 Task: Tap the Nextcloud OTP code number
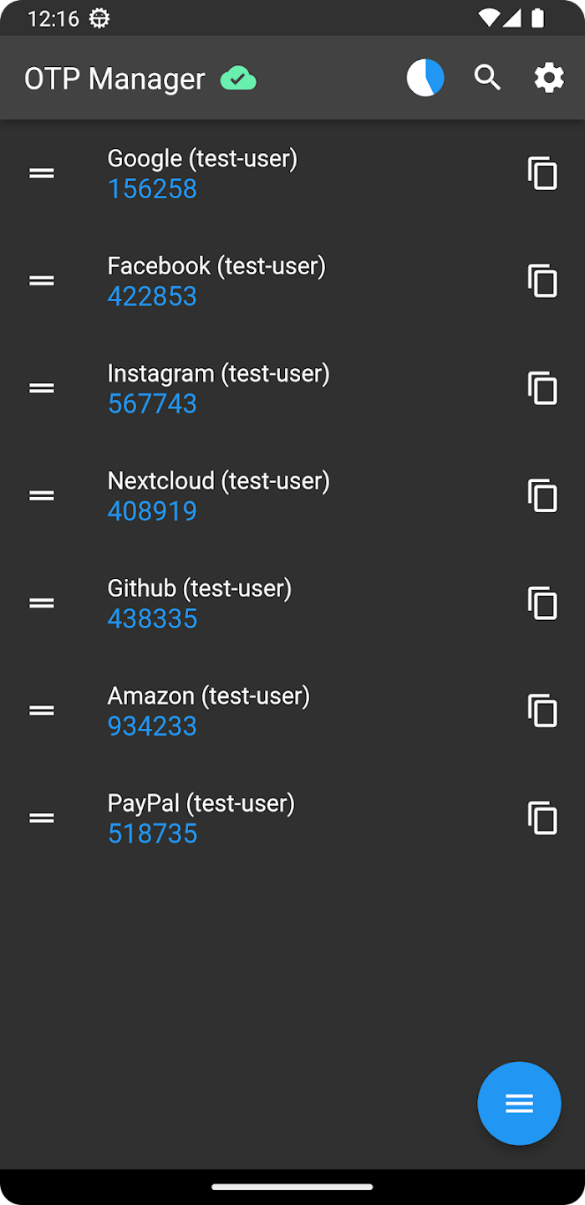[152, 510]
